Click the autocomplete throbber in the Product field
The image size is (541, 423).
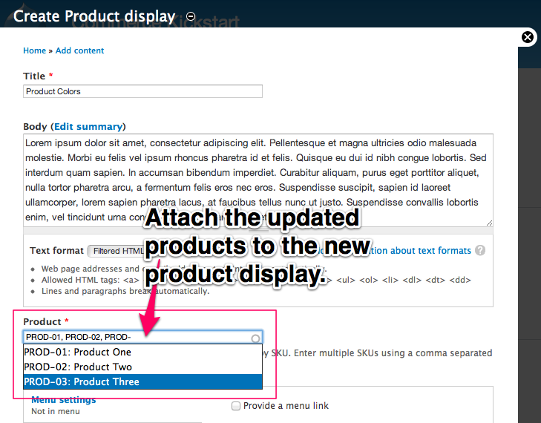[x=255, y=338]
